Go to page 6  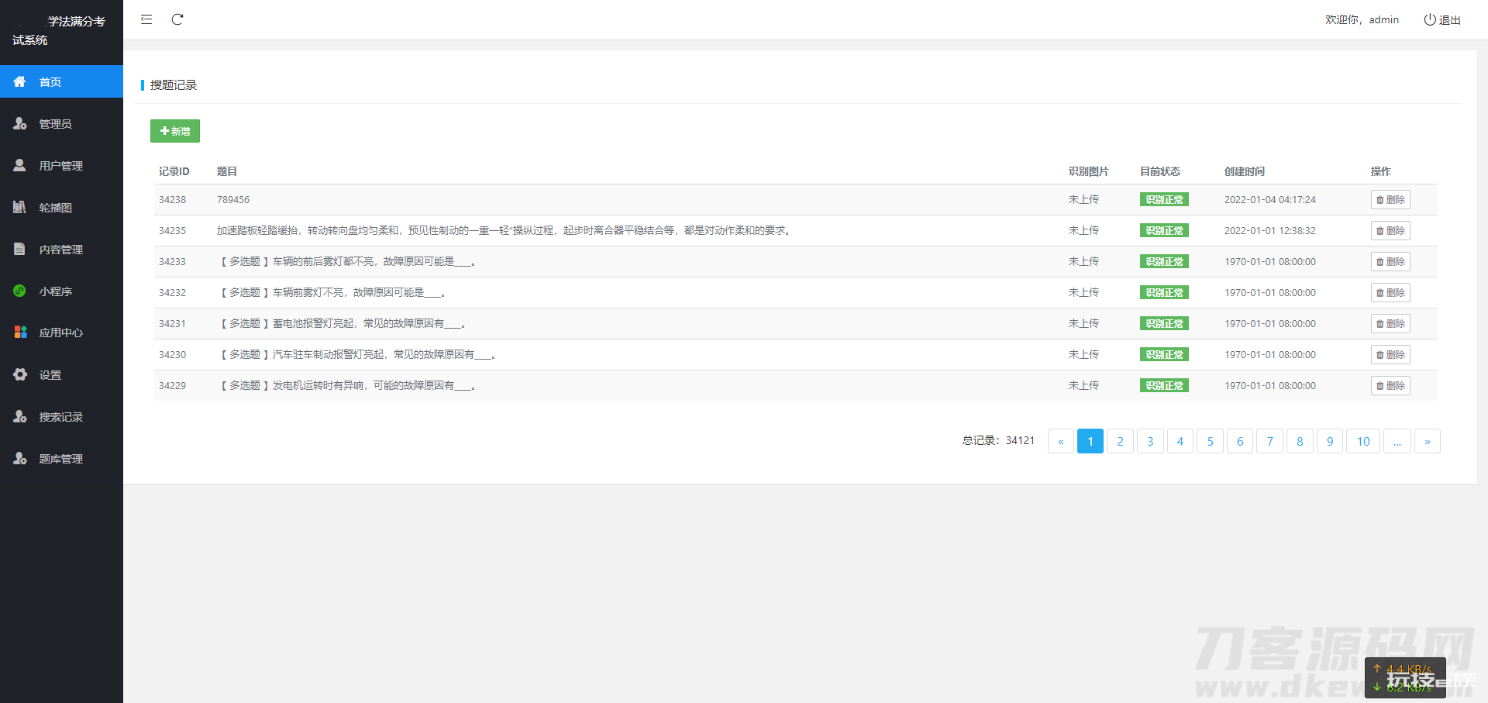1240,441
